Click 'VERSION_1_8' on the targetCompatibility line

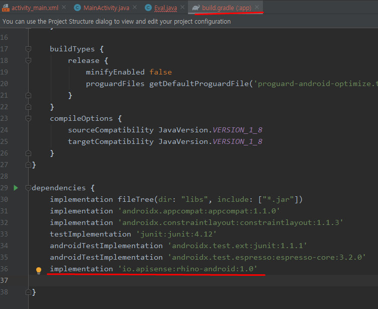point(237,142)
